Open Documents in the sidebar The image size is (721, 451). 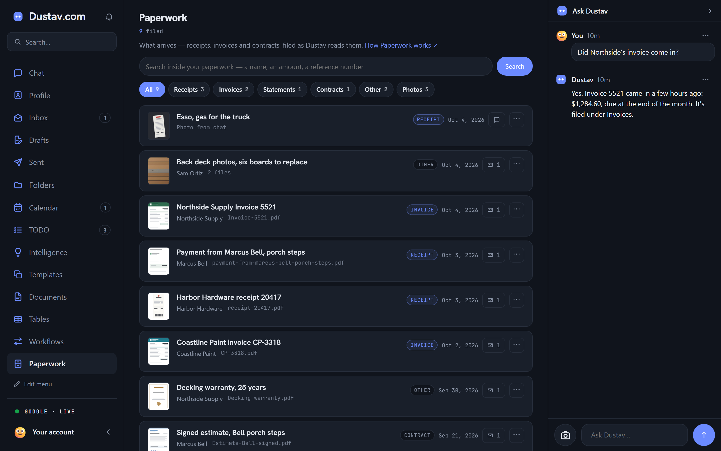point(62,297)
